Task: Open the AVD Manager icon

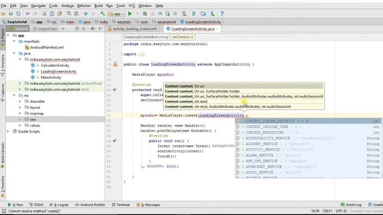Action: click(184, 14)
